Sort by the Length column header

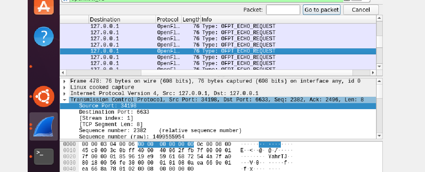[191, 19]
